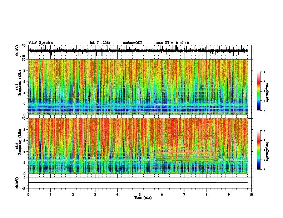This screenshot has height=218, width=283.
Task: Click the ch.2 spectrogram color bar
Action: (258, 150)
